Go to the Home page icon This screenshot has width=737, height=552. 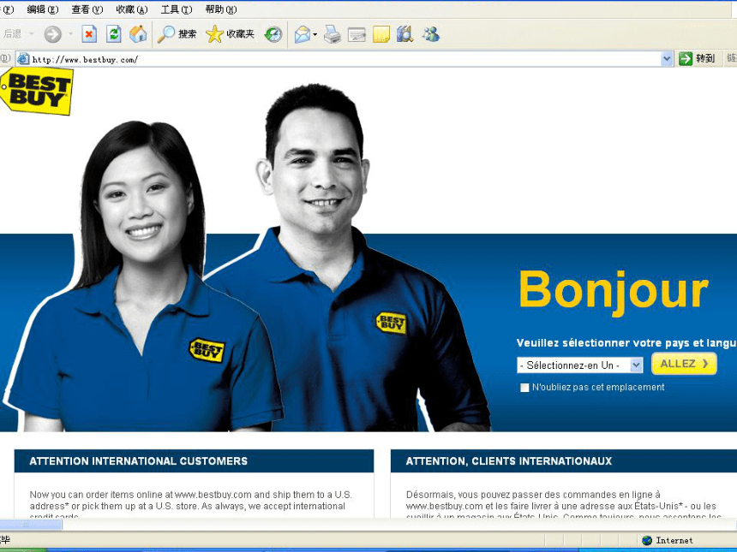pyautogui.click(x=138, y=33)
